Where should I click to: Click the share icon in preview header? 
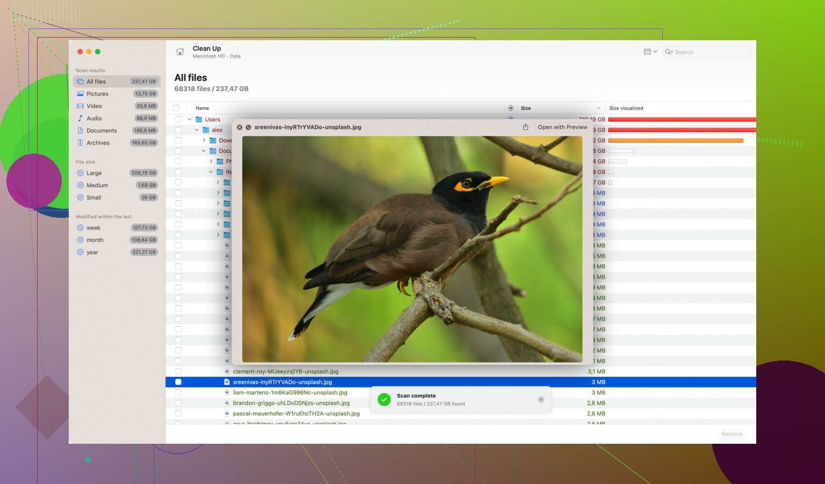pos(525,127)
